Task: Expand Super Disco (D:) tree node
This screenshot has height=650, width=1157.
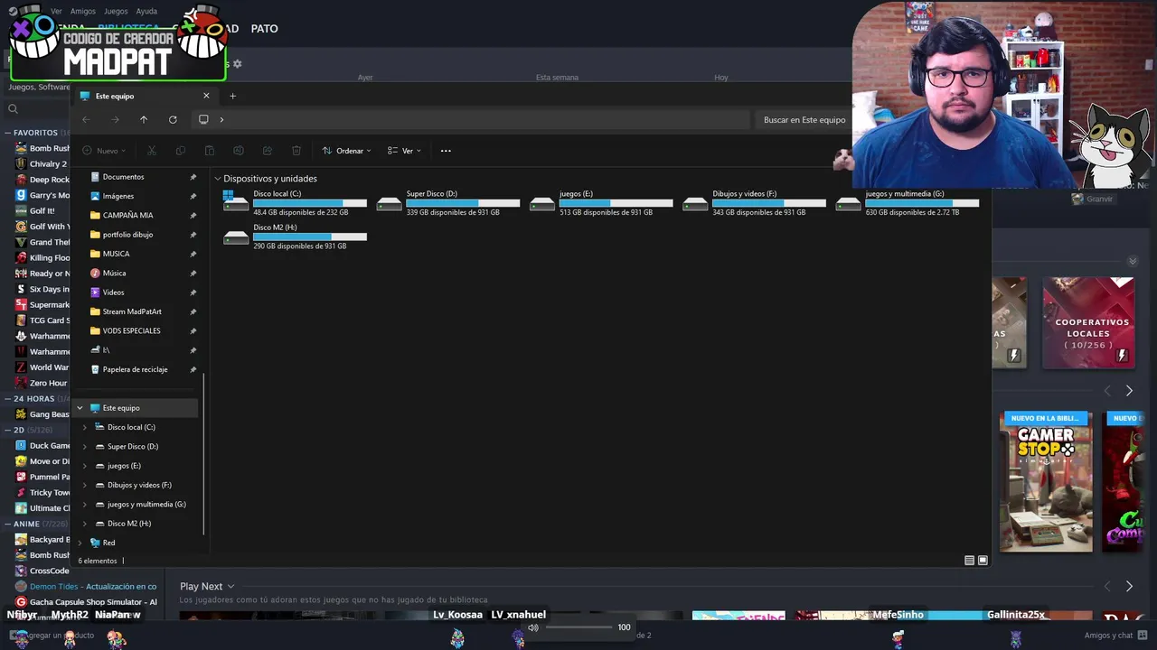Action: click(x=85, y=447)
